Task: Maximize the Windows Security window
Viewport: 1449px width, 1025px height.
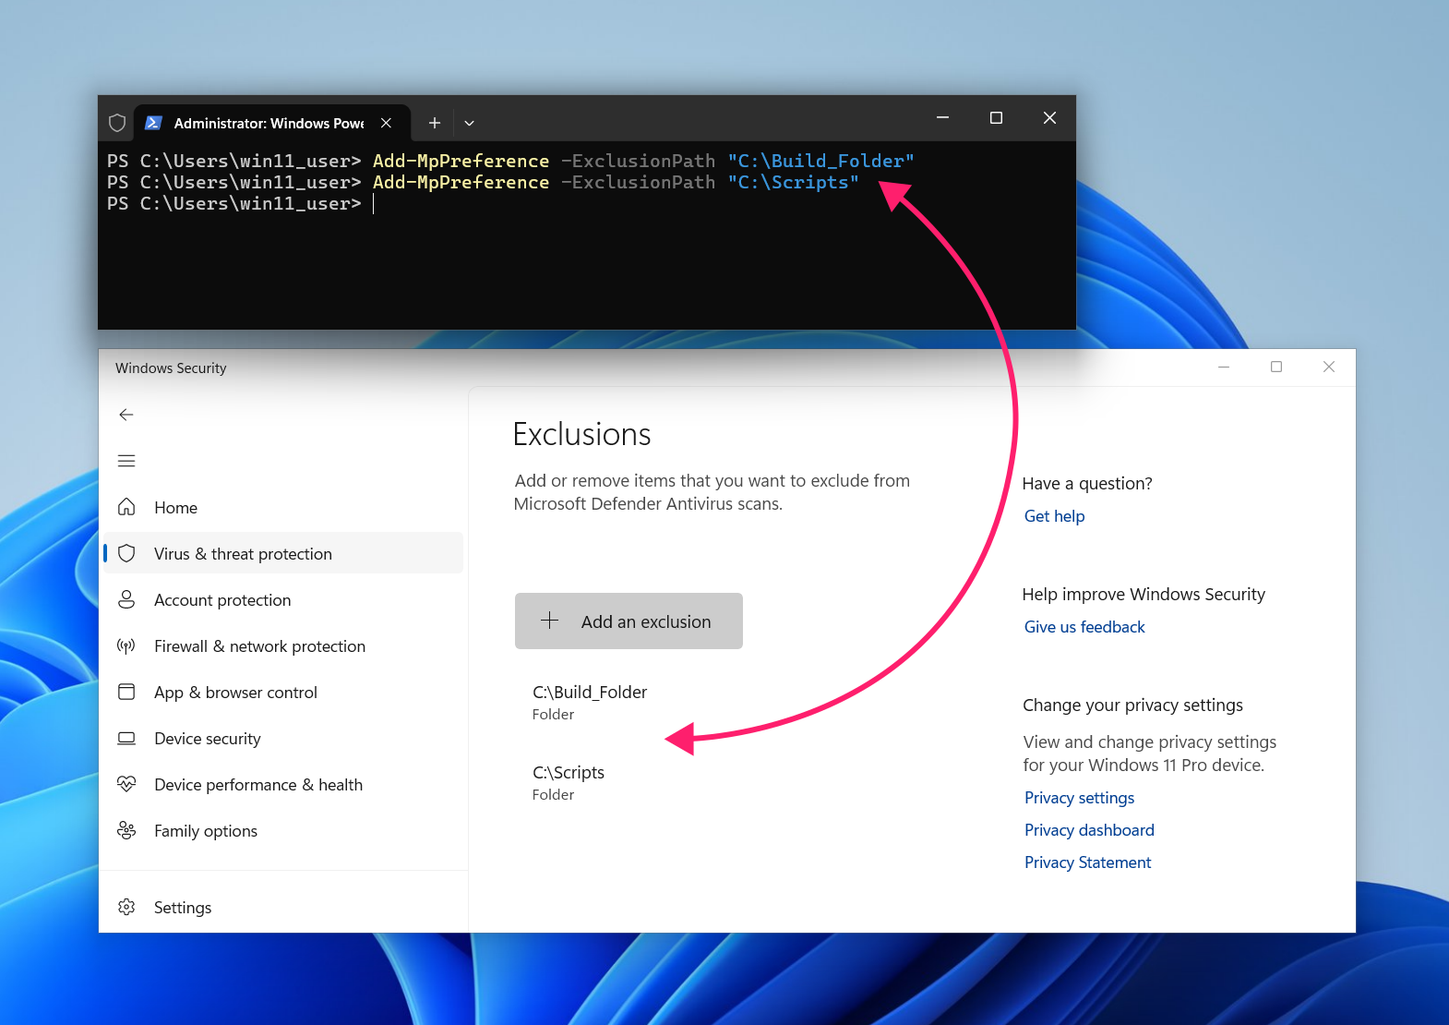Action: tap(1276, 367)
